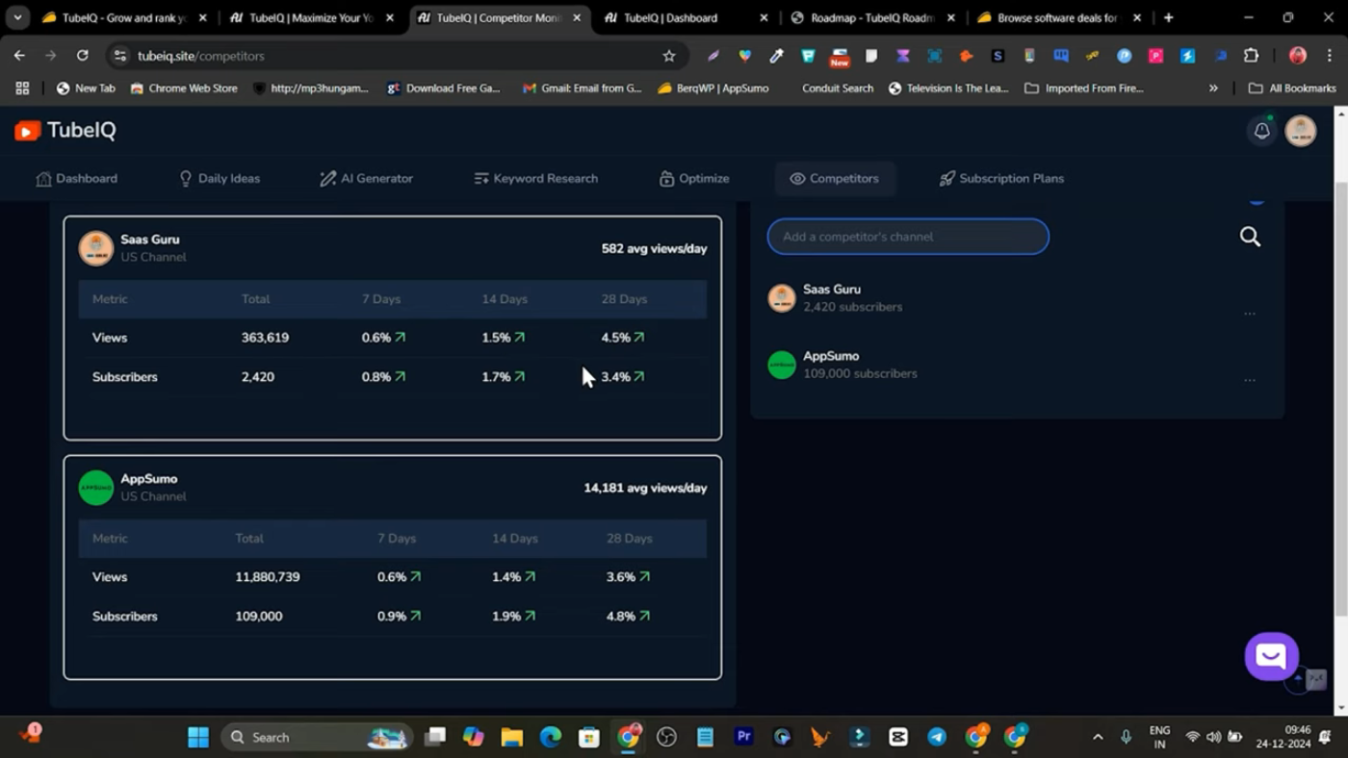The image size is (1348, 758).
Task: Open the Chrome tab search dropdown
Action: tap(17, 17)
